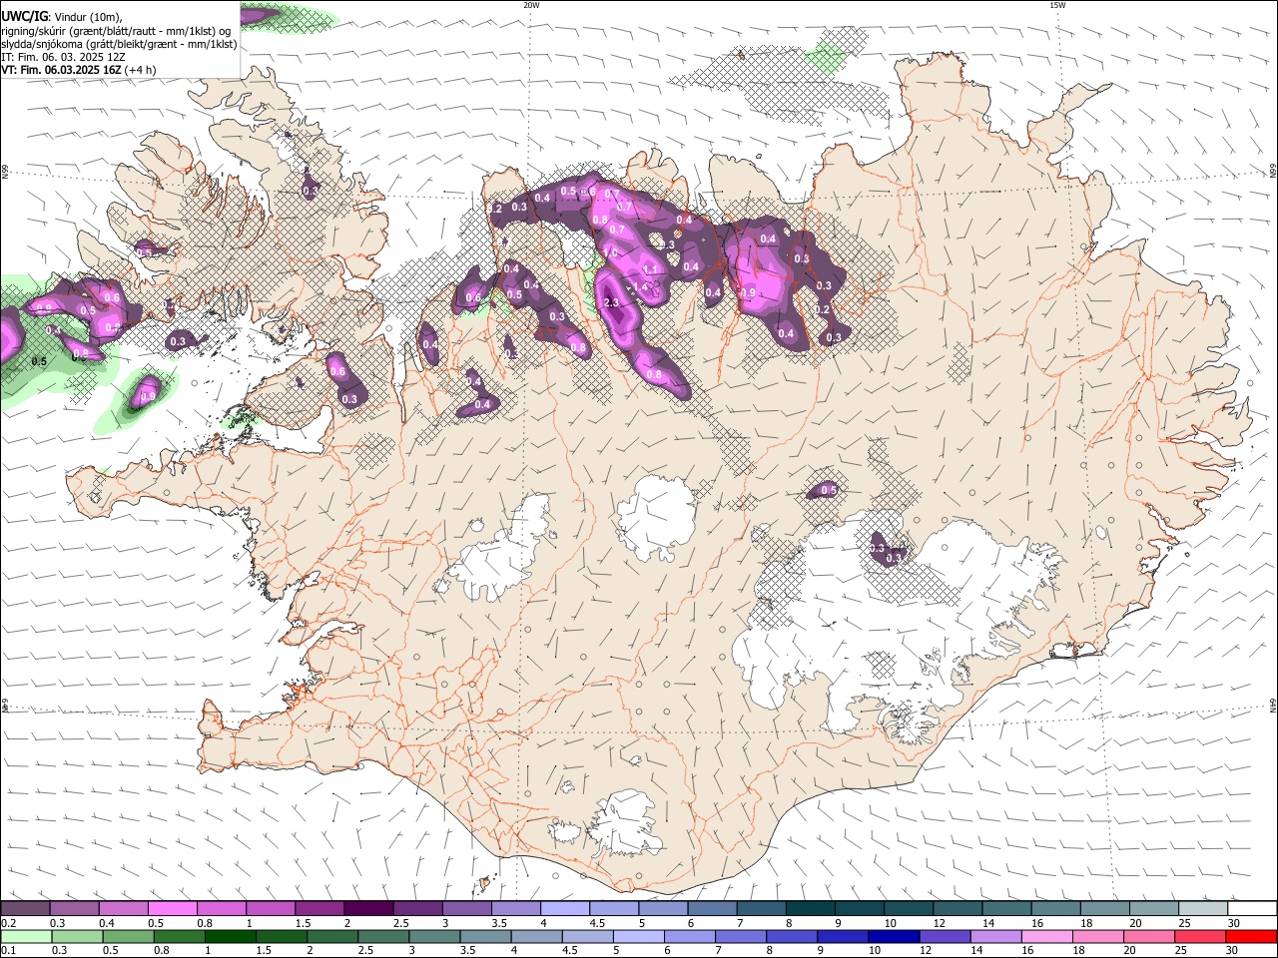Click the 1.4 precipitation value on map
Viewport: 1278px width, 958px height.
tap(640, 287)
